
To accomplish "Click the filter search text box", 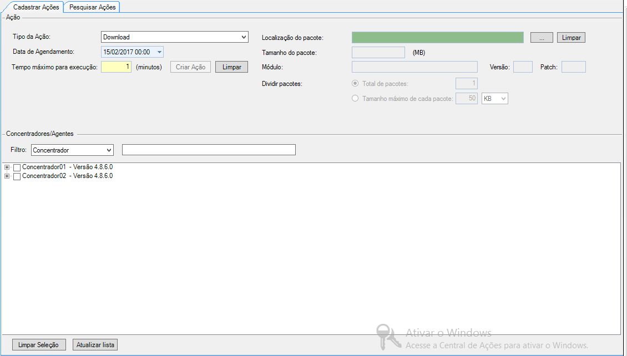I will click(209, 150).
